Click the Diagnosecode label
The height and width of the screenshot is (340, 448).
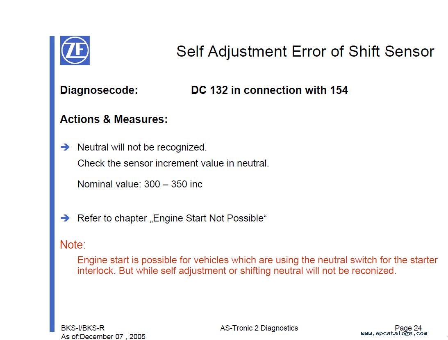[99, 90]
